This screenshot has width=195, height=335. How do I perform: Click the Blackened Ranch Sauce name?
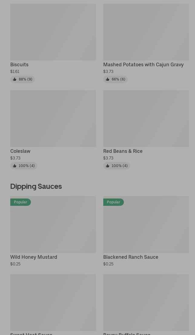click(131, 257)
